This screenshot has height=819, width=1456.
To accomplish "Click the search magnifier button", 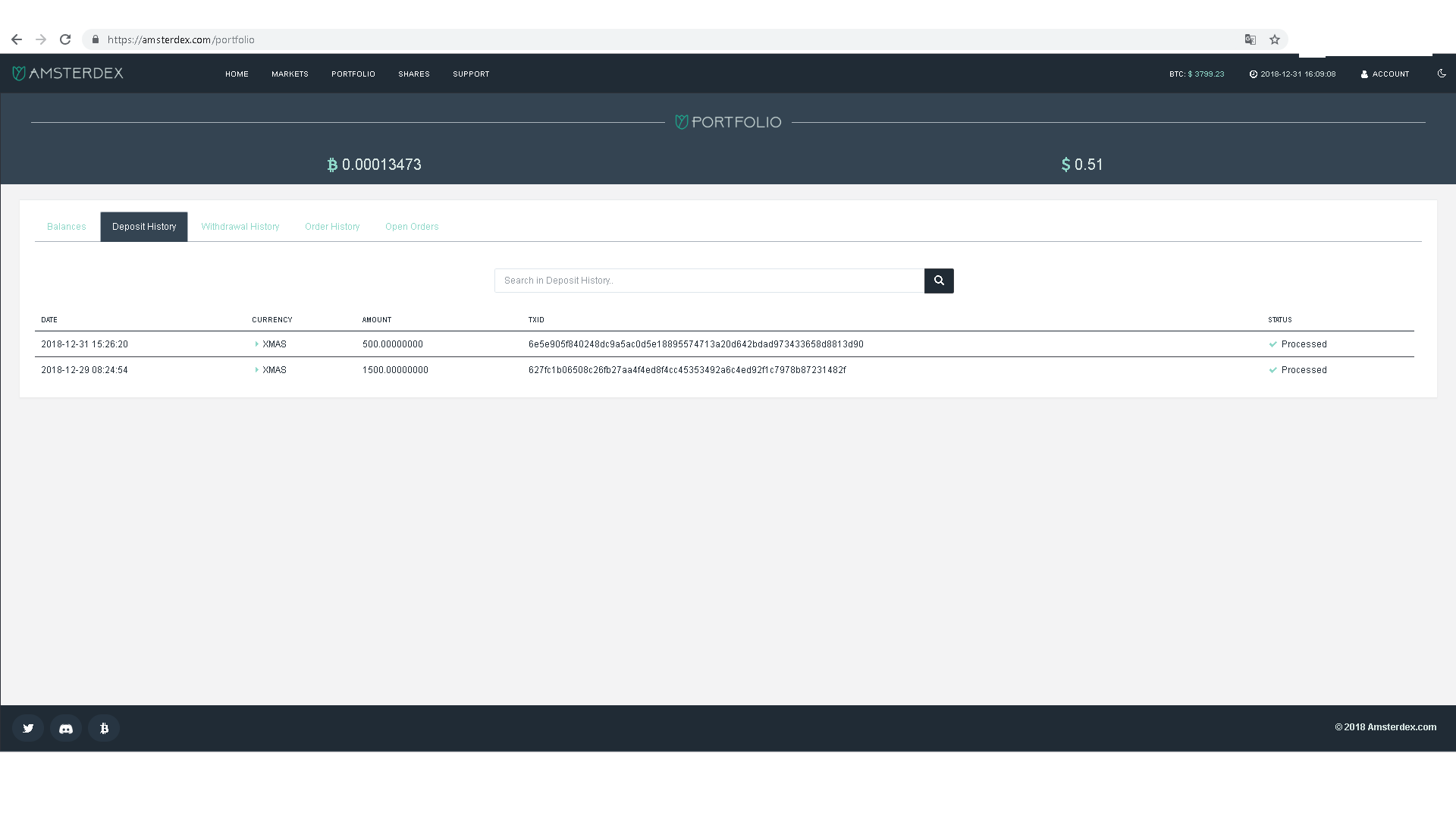I will click(x=938, y=281).
